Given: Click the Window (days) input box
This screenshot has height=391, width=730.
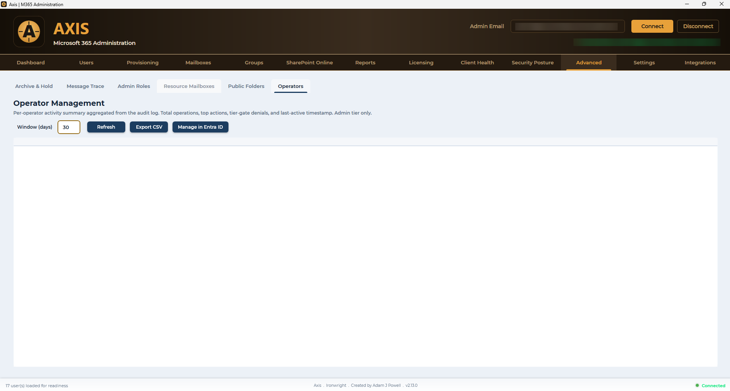Looking at the screenshot, I should pyautogui.click(x=69, y=127).
